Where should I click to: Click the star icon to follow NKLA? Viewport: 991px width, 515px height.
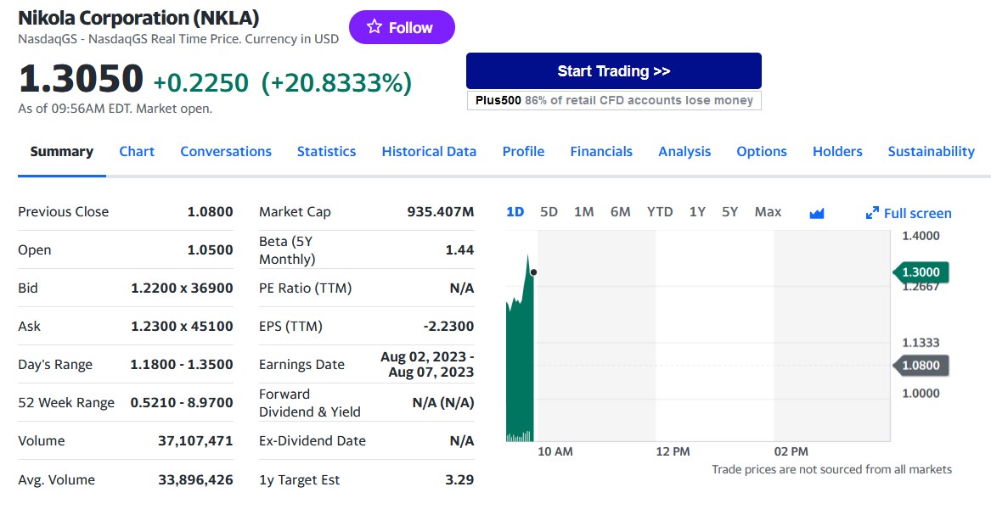click(x=372, y=26)
